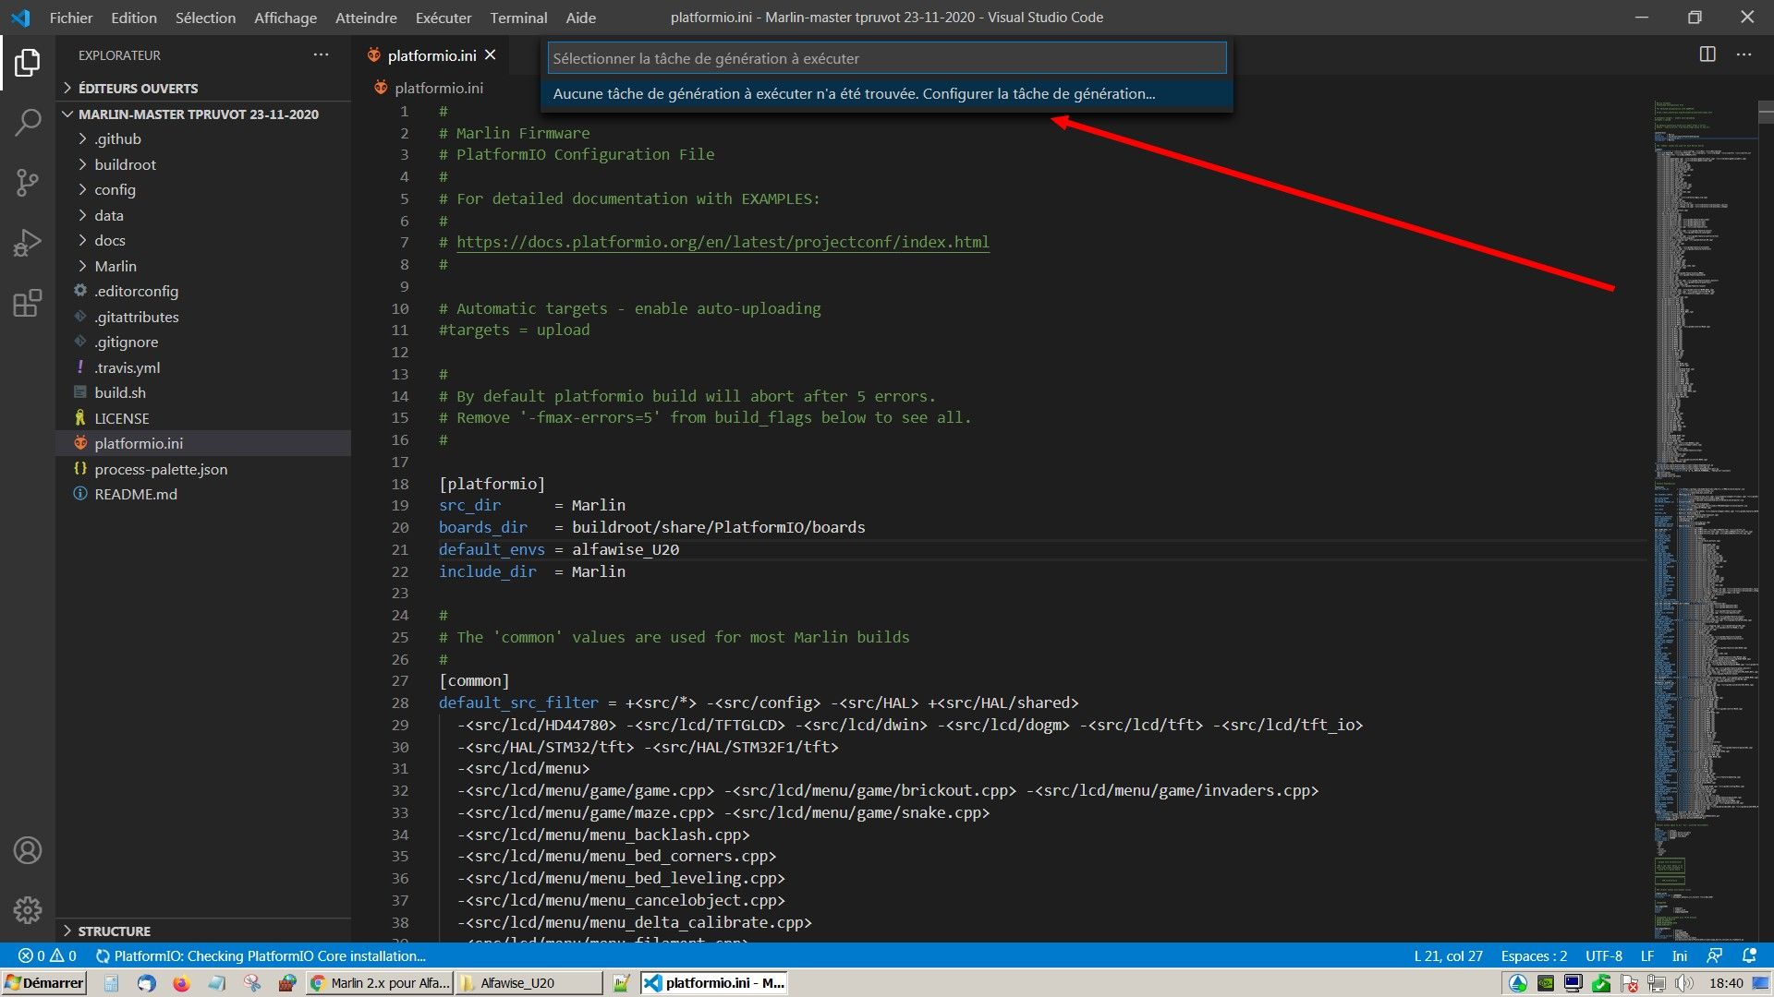Click the 'L 21, col 27' cursor position
Screen dimensions: 1774x997
(1448, 955)
